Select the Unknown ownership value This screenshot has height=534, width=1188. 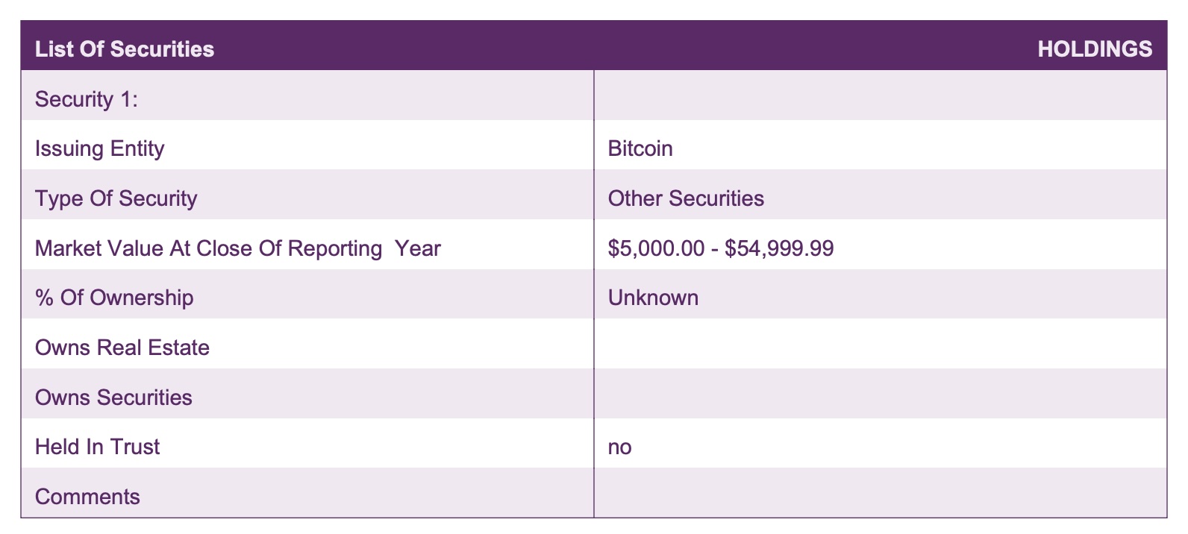point(653,298)
